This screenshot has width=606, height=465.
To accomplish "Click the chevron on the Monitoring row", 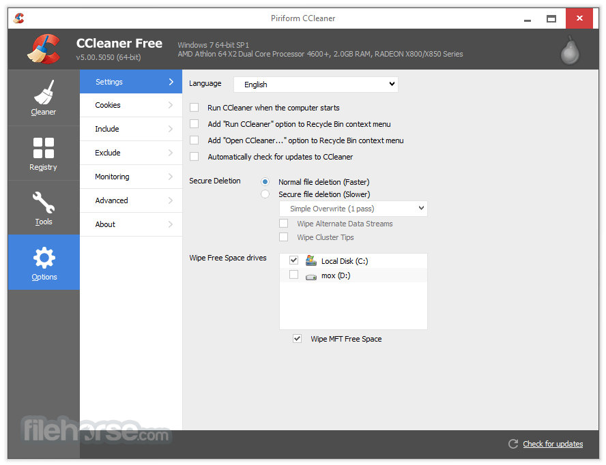I will 171,177.
